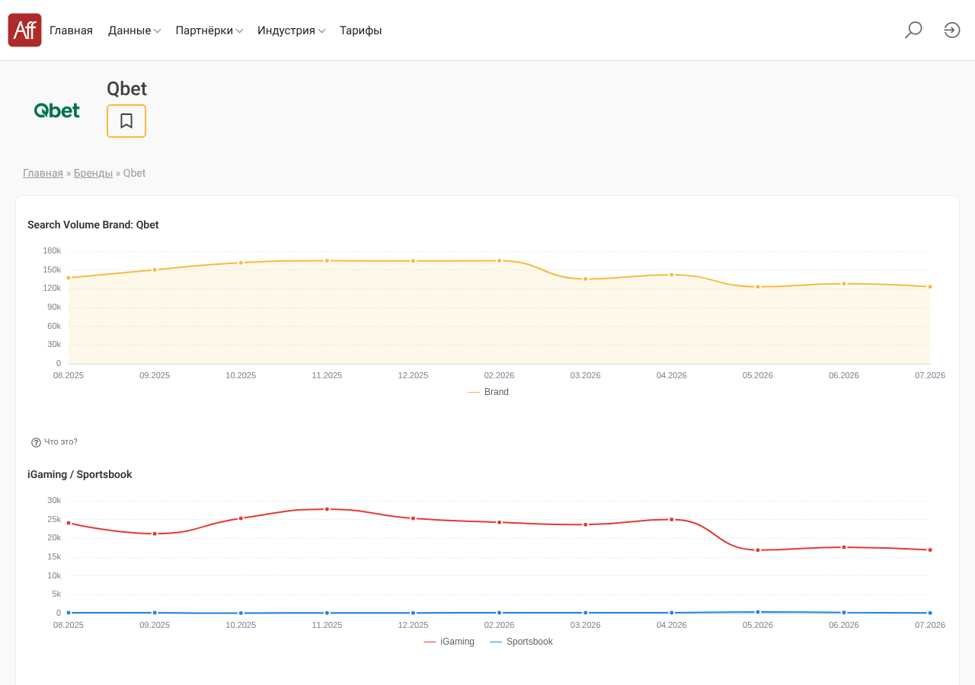Click the red line point at 06.2026
The width and height of the screenshot is (975, 685).
pos(844,547)
